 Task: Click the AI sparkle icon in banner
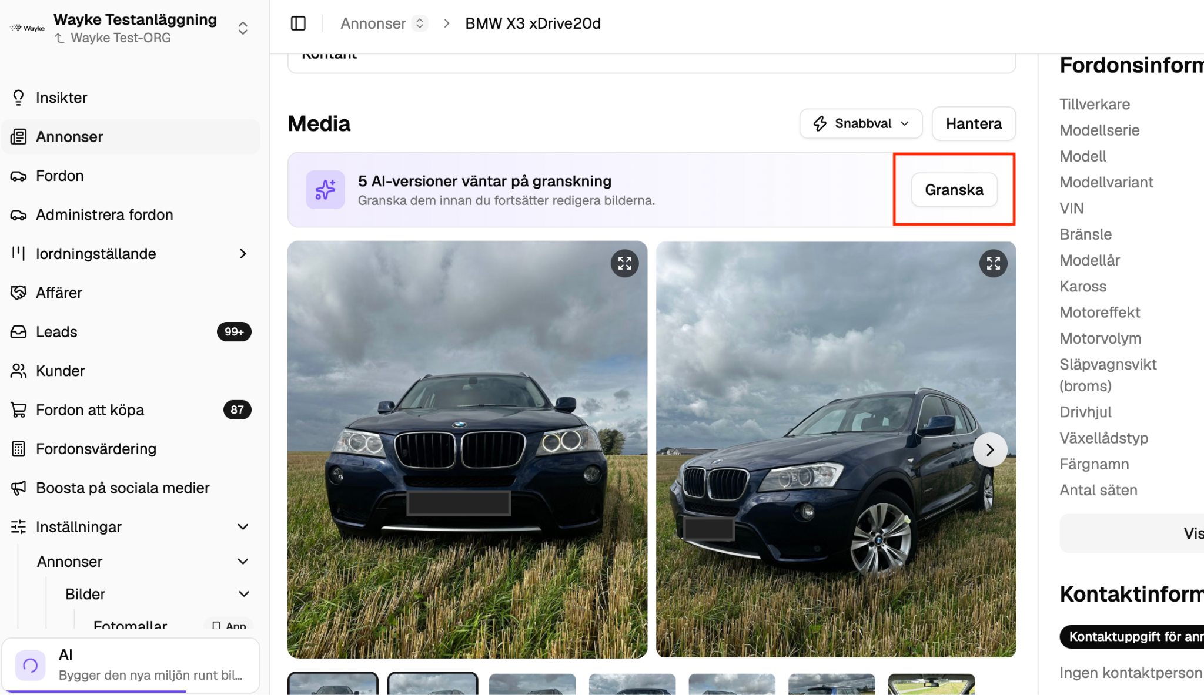point(325,190)
